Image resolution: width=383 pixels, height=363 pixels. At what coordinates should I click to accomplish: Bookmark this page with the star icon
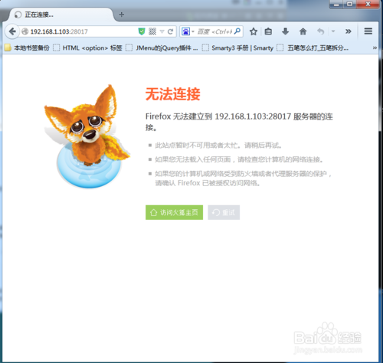coord(254,31)
